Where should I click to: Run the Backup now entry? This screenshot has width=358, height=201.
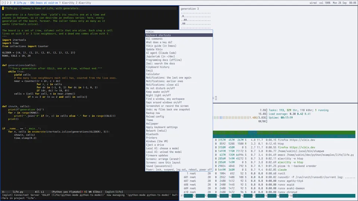point(179,113)
